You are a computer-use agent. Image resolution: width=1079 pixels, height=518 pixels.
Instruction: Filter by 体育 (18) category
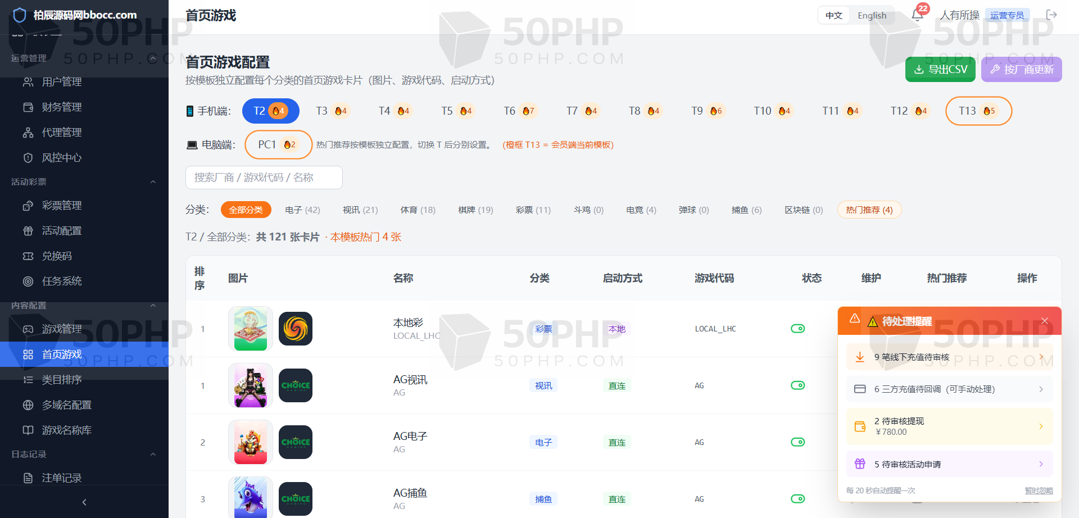(418, 210)
